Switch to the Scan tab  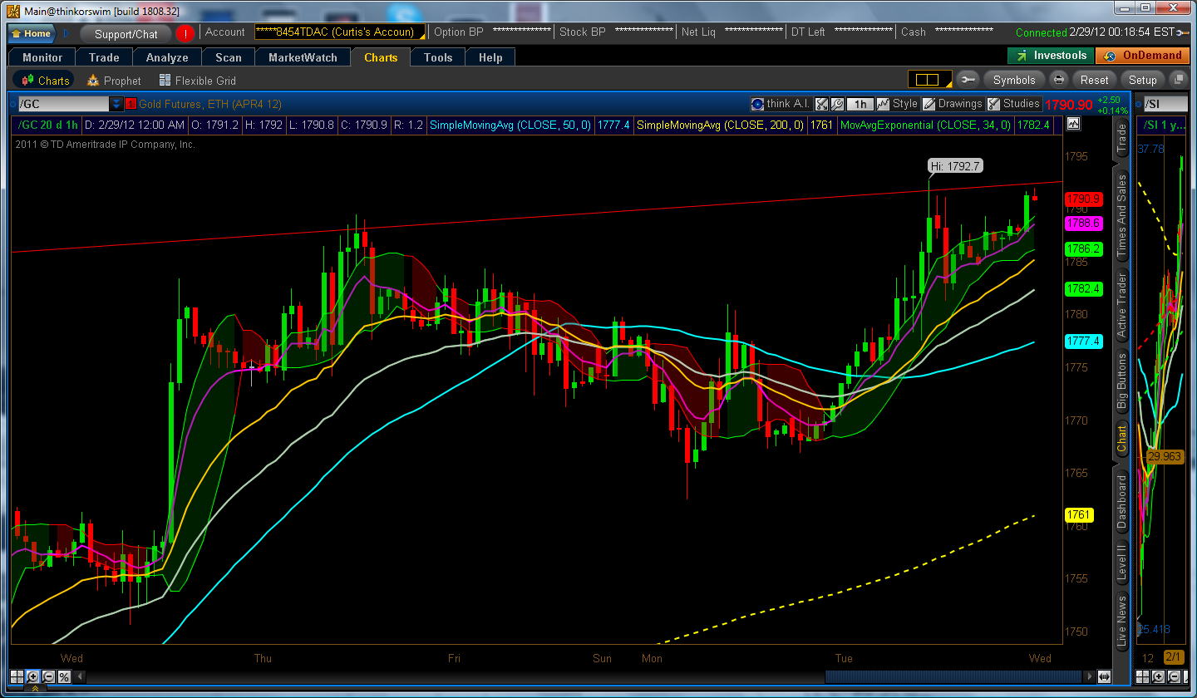229,57
